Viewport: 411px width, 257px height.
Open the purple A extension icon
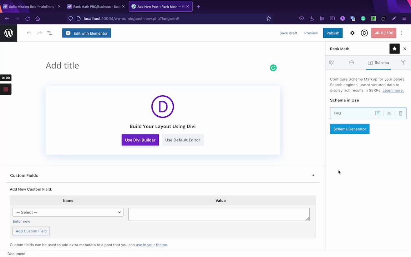pos(342,18)
